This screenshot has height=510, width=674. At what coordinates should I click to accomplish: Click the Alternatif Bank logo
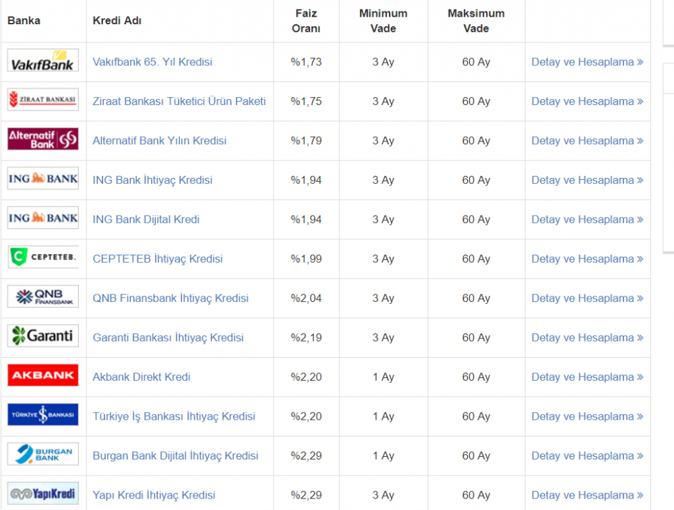[x=43, y=139]
